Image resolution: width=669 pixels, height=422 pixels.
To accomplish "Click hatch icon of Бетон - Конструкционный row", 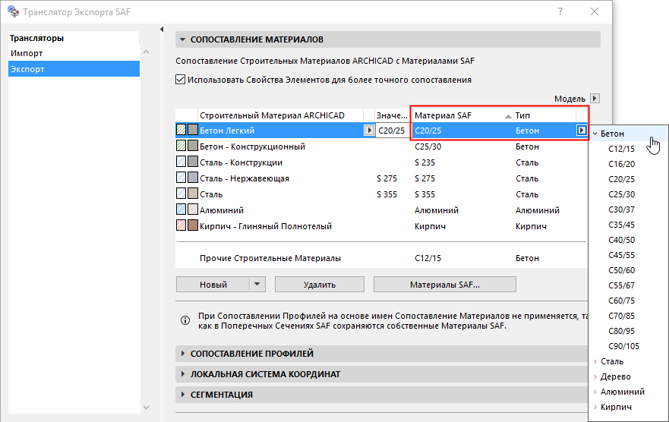I will tap(181, 146).
